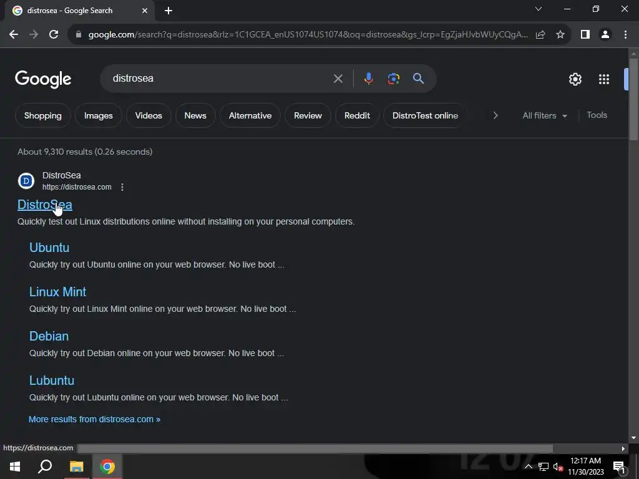Open the Google apps grid
The image size is (639, 479).
(x=604, y=79)
